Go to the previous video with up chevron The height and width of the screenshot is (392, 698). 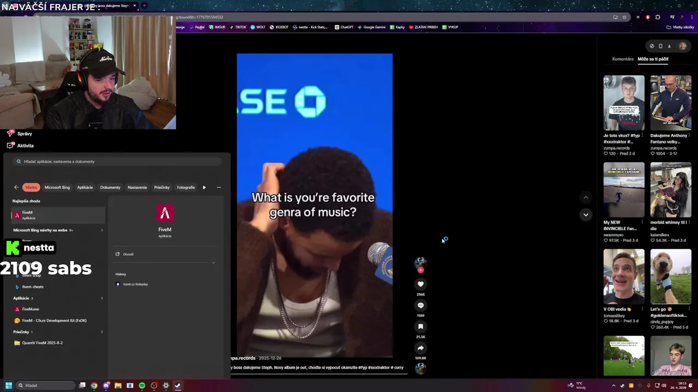pos(586,198)
